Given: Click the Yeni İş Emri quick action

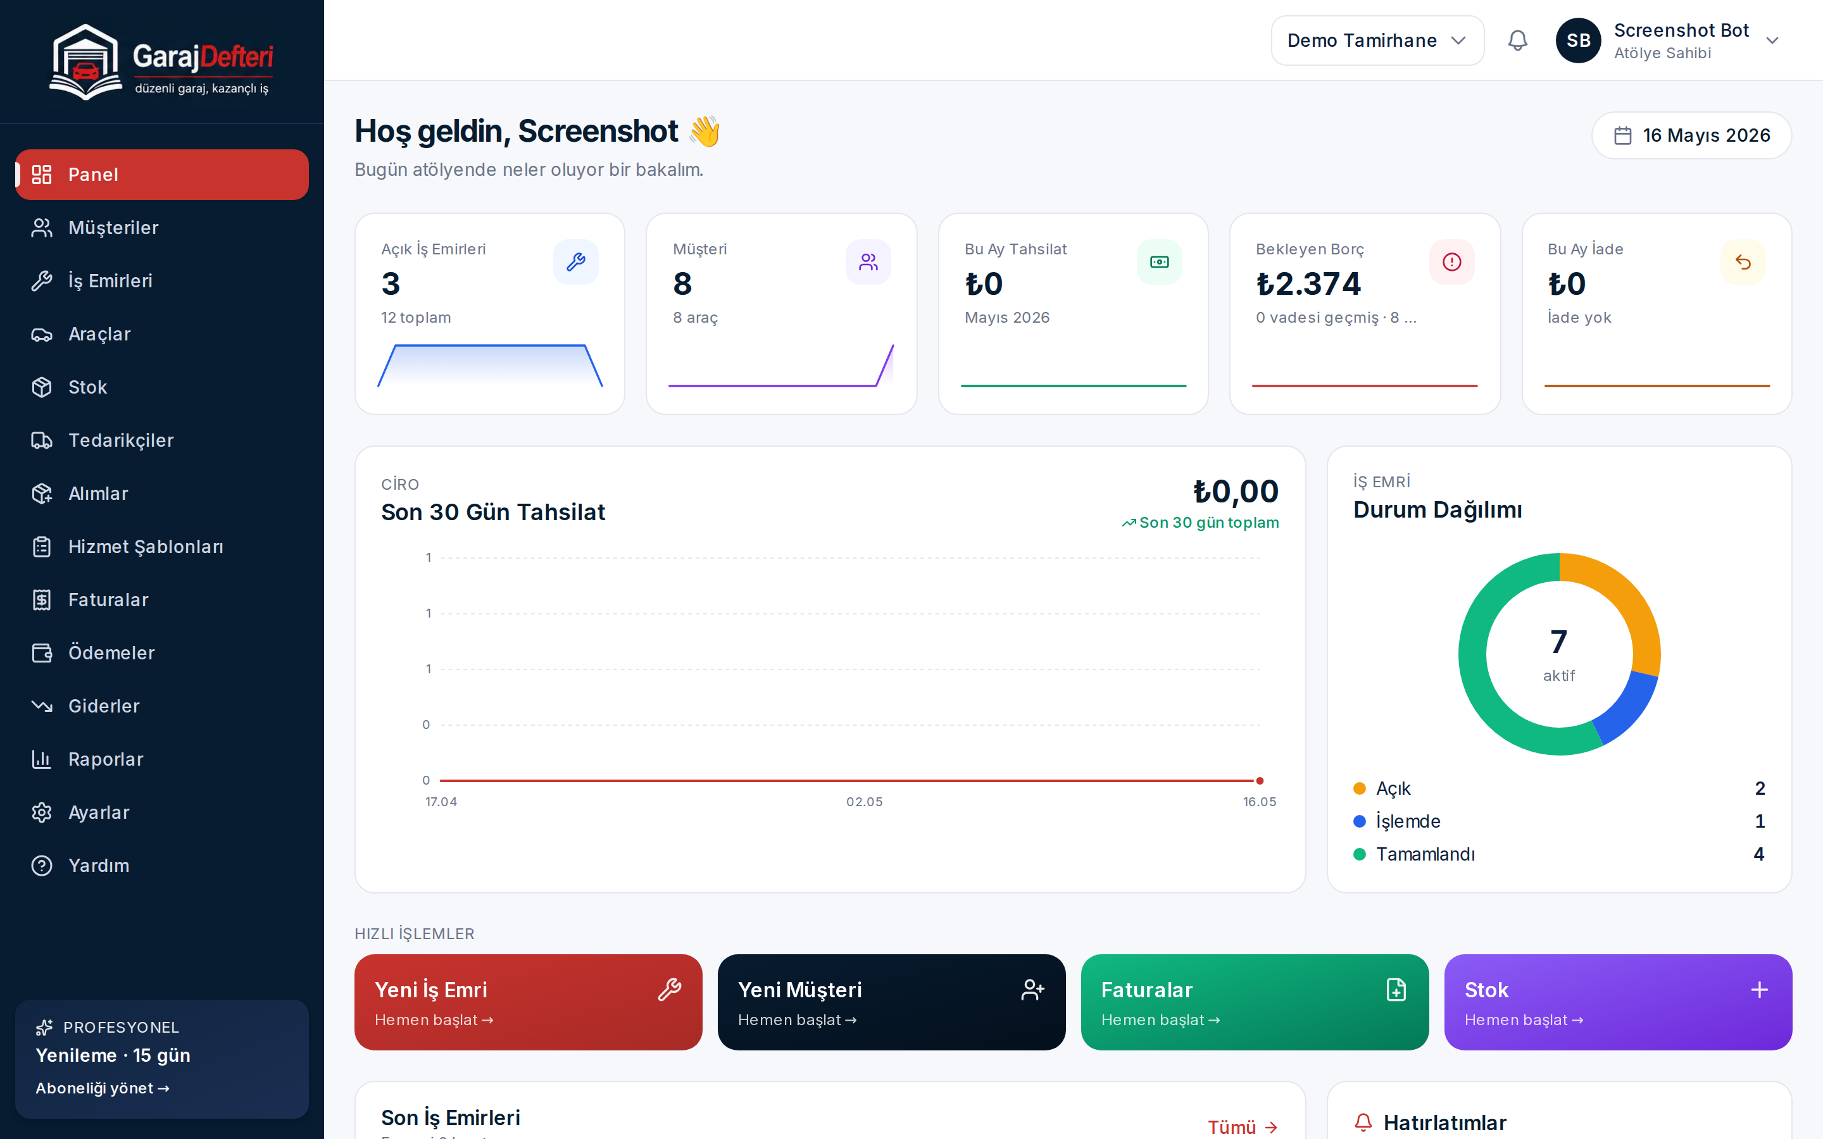Looking at the screenshot, I should [528, 1002].
